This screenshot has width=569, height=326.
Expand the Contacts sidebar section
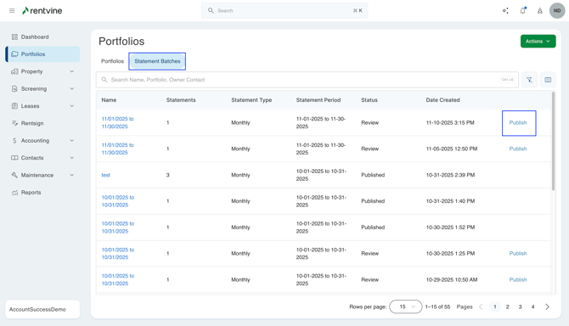[x=72, y=158]
